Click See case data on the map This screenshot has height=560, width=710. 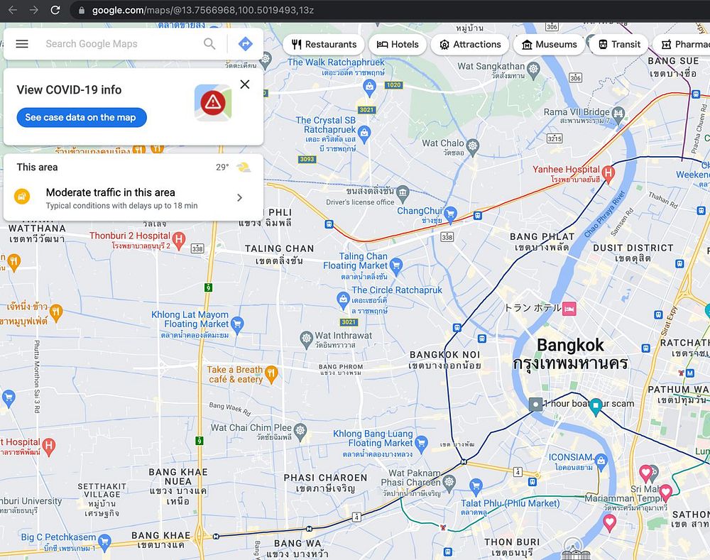[x=82, y=117]
